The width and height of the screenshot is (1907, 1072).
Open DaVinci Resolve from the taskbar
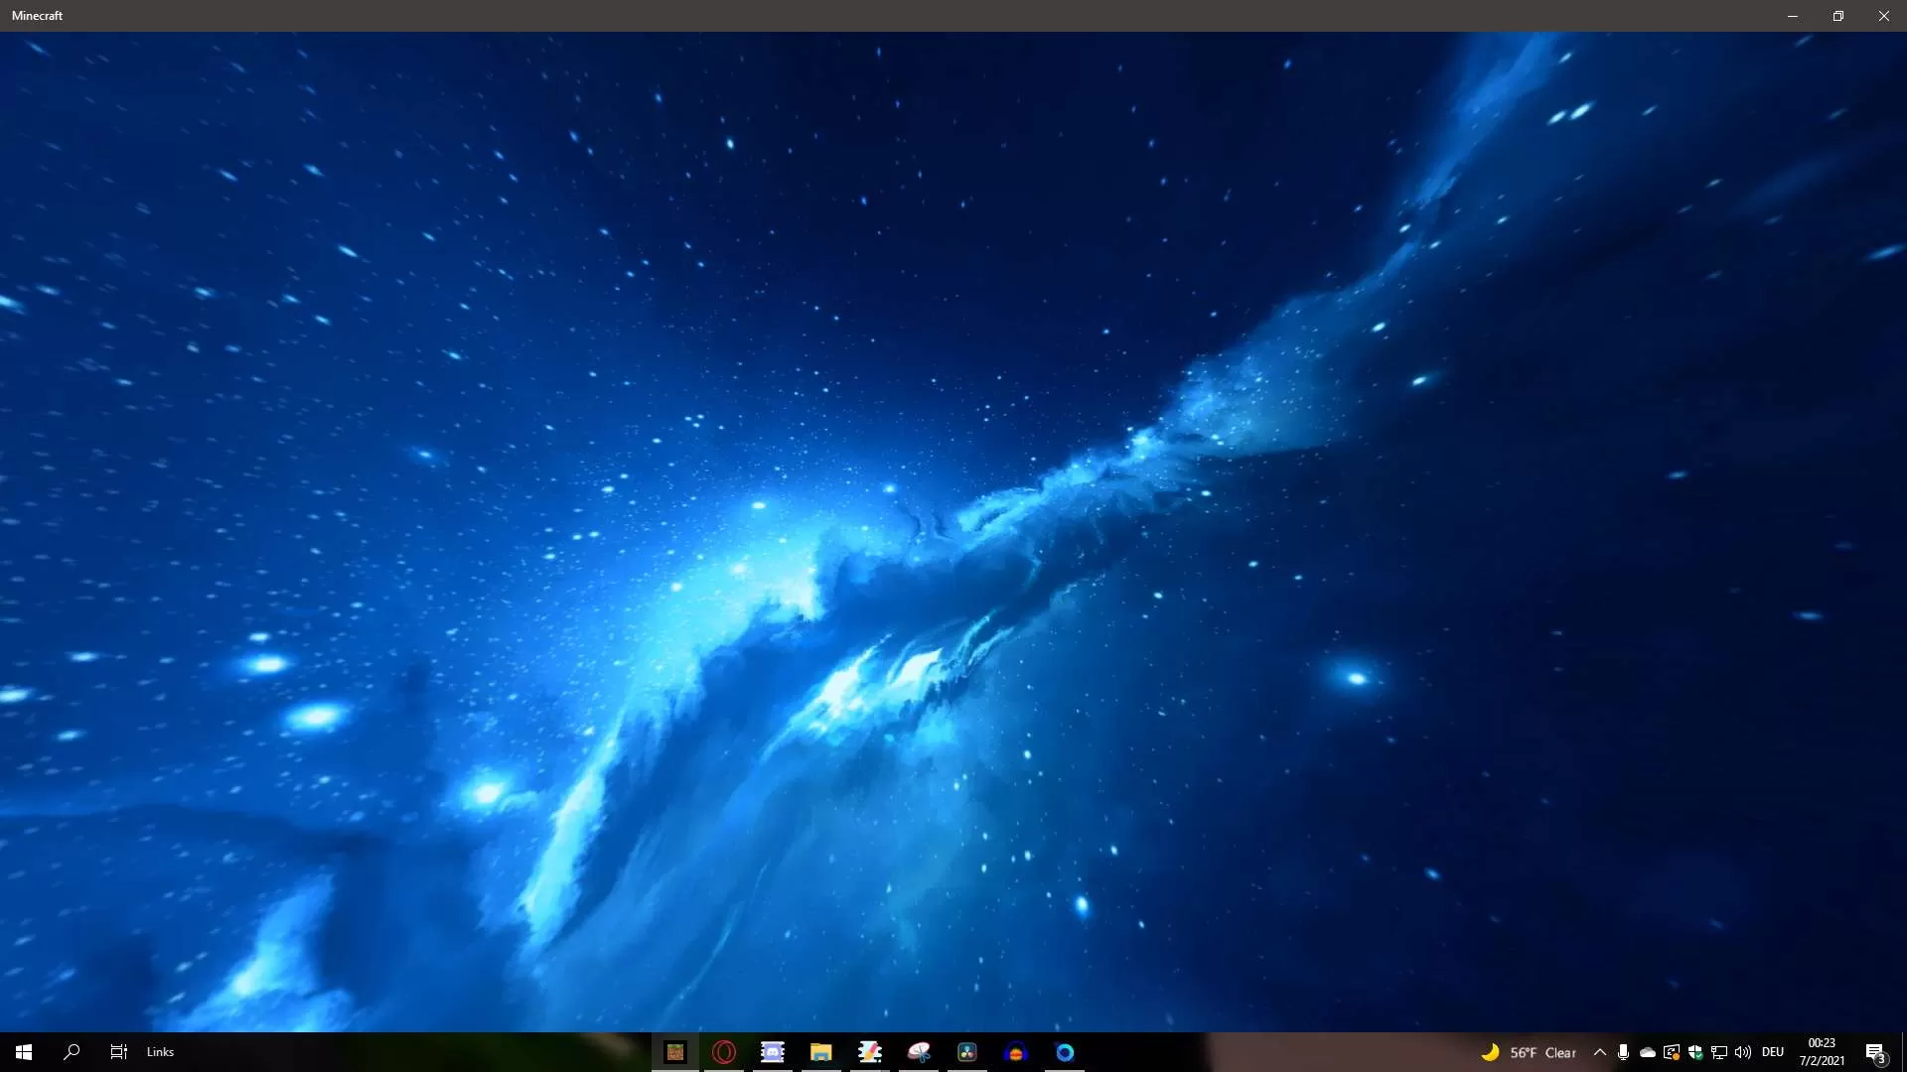click(x=967, y=1052)
